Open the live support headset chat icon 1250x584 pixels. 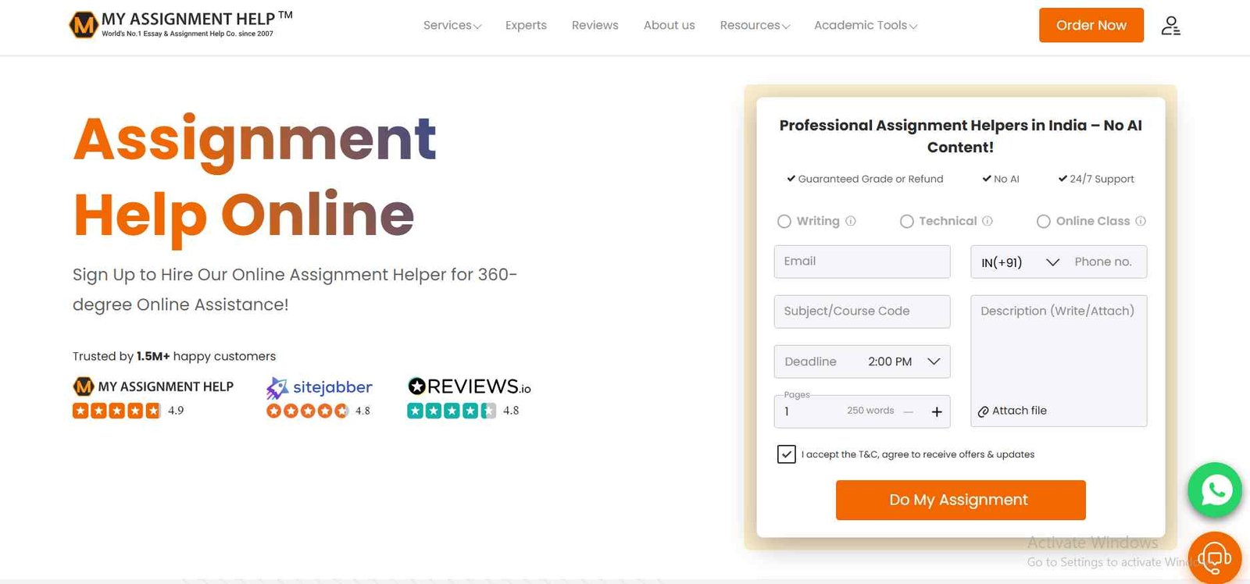point(1215,557)
